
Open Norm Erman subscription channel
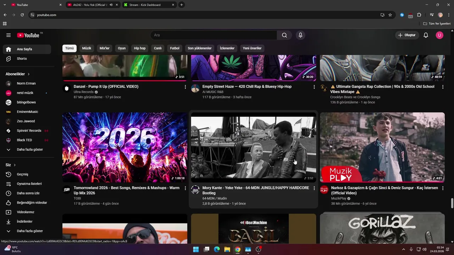click(27, 83)
